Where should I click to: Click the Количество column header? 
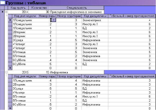point(39,8)
